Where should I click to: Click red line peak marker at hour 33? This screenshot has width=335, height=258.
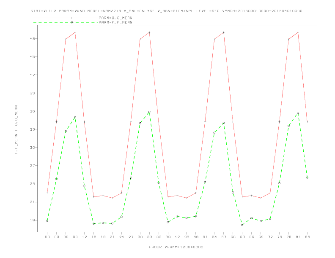(x=149, y=32)
